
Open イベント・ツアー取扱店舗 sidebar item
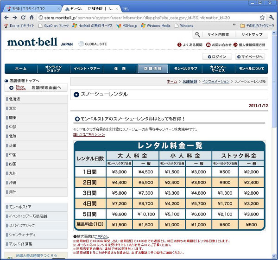[x=36, y=216]
